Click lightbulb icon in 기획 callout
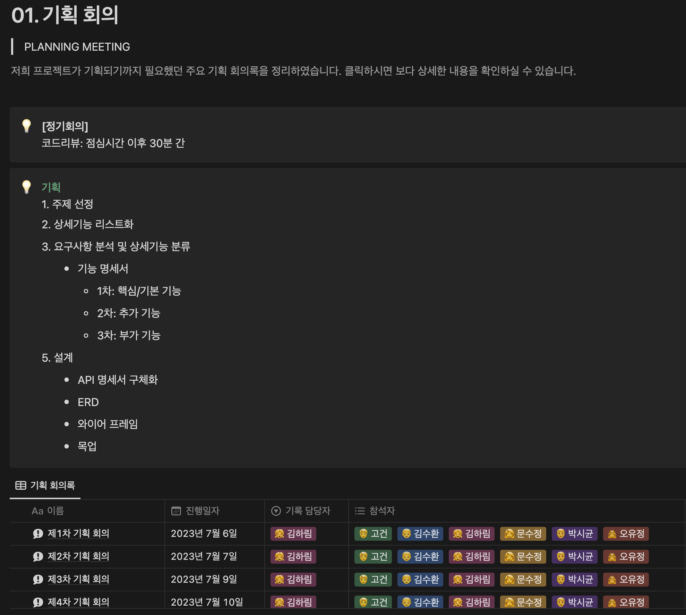Viewport: 686px width, 615px height. (27, 187)
